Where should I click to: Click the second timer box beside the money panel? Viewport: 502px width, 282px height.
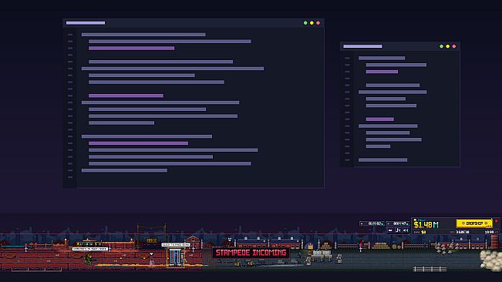point(397,223)
